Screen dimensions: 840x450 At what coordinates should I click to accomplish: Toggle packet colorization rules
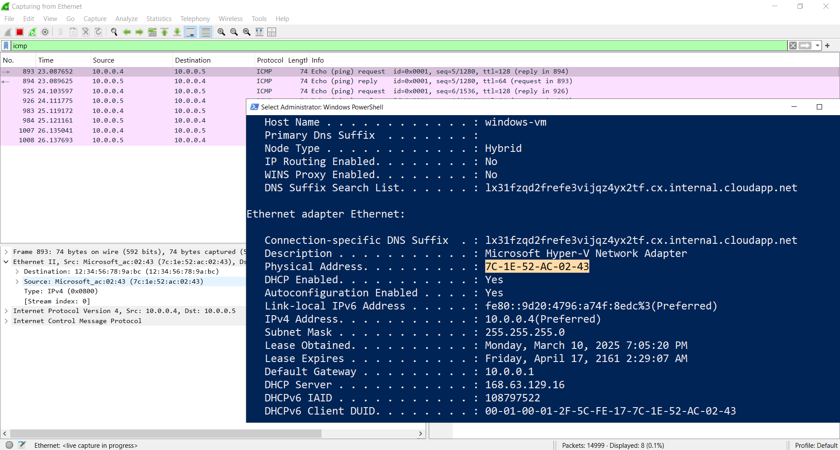(x=206, y=32)
